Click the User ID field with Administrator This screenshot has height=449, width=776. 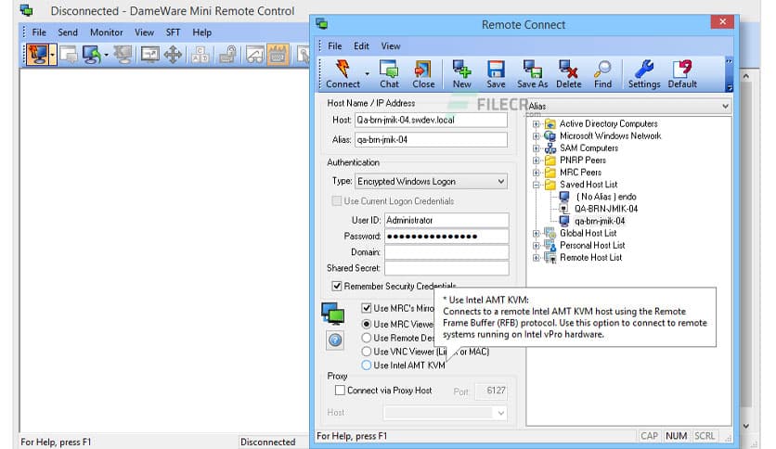[x=446, y=220]
